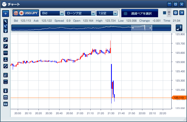
Task: Toggle the square layout button in toolbar
Action: click(164, 13)
